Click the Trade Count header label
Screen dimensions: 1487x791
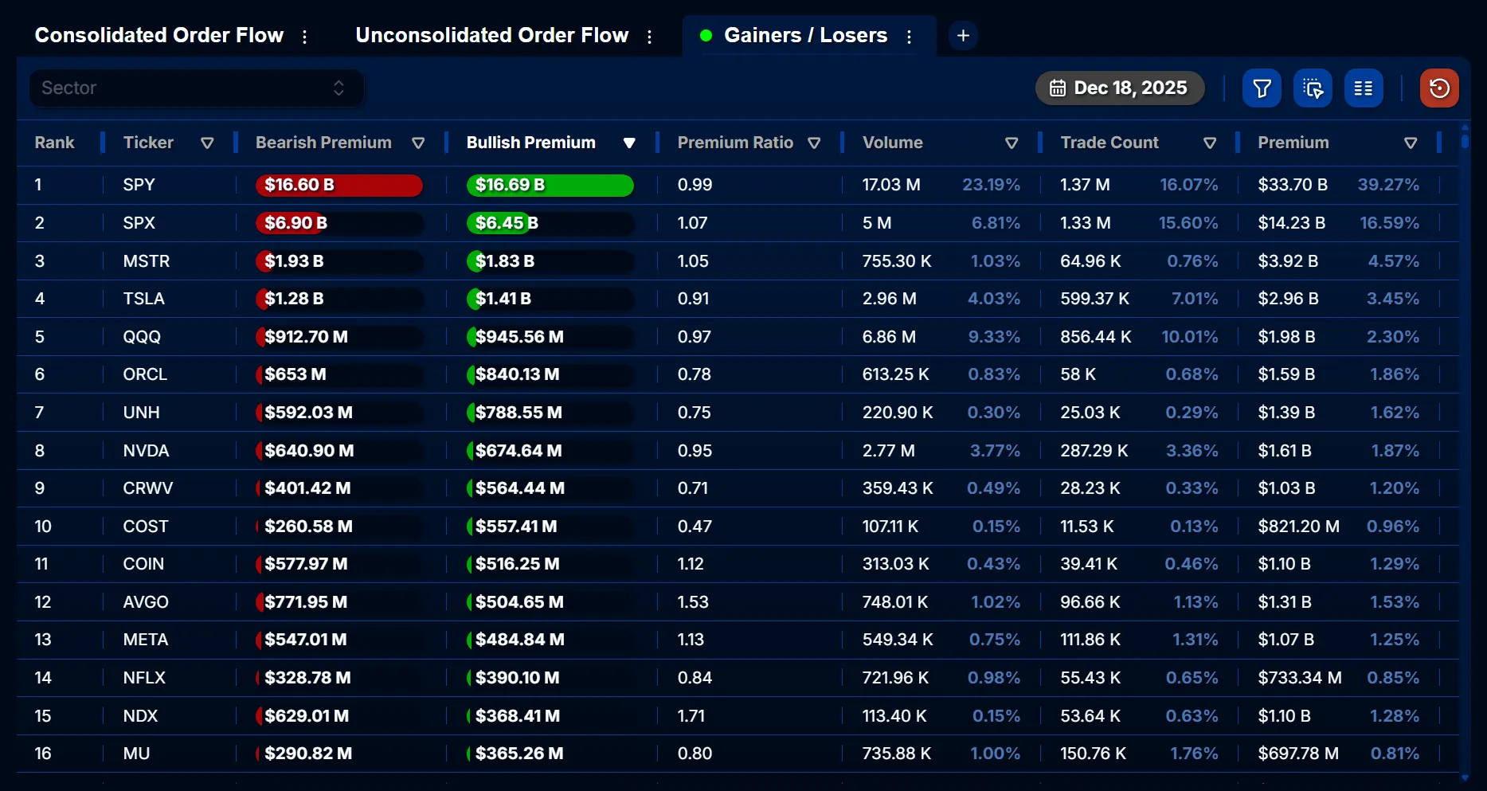tap(1109, 143)
